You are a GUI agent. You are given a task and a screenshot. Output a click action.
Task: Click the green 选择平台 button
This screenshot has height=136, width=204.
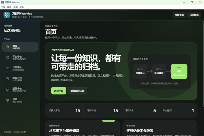click(x=59, y=91)
